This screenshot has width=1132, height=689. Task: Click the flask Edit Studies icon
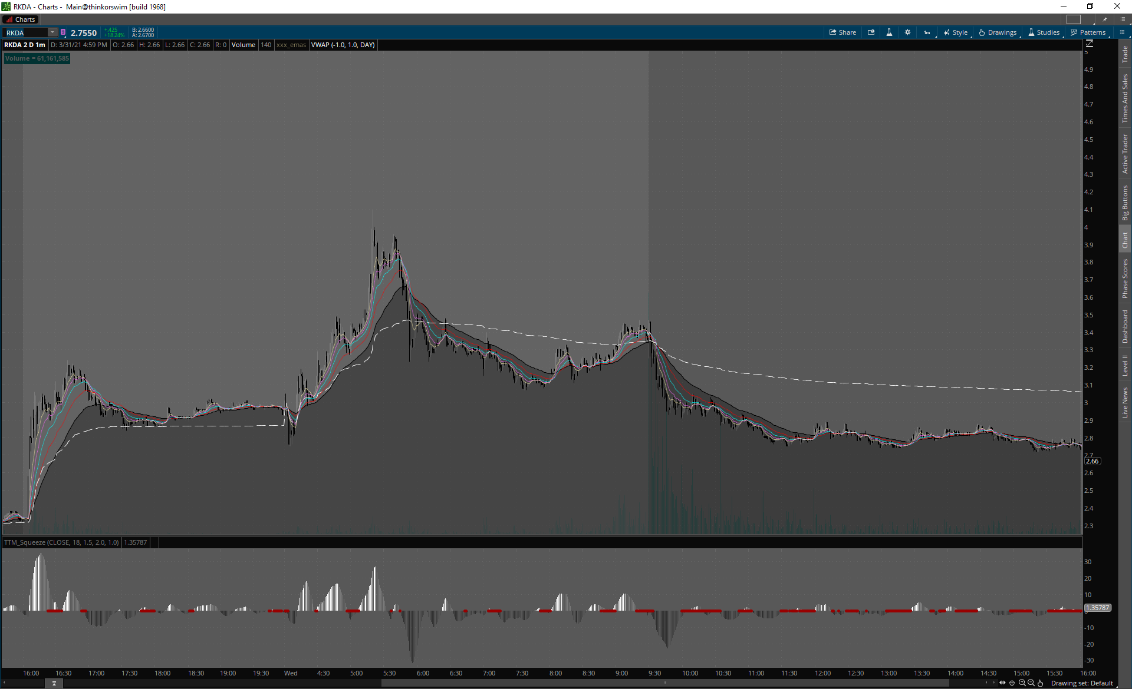tap(889, 32)
